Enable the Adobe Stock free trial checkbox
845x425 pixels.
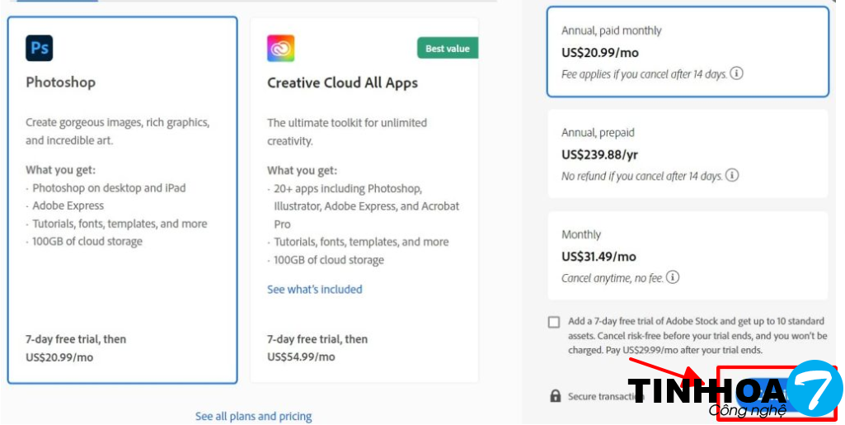click(554, 322)
